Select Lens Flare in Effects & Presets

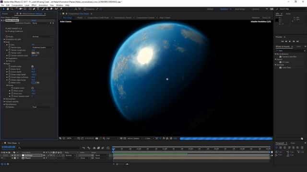pos(286,68)
